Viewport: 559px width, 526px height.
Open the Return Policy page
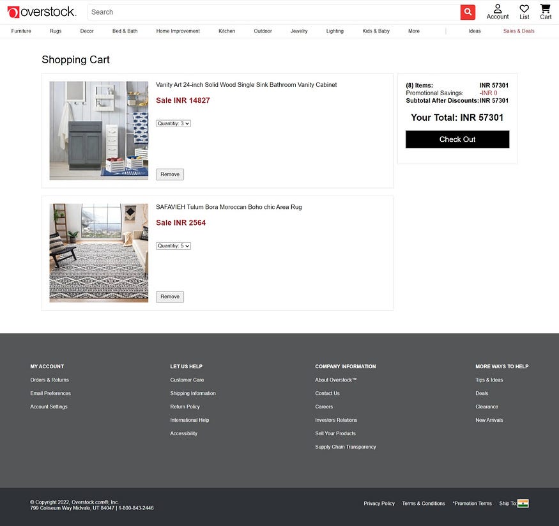coord(185,406)
